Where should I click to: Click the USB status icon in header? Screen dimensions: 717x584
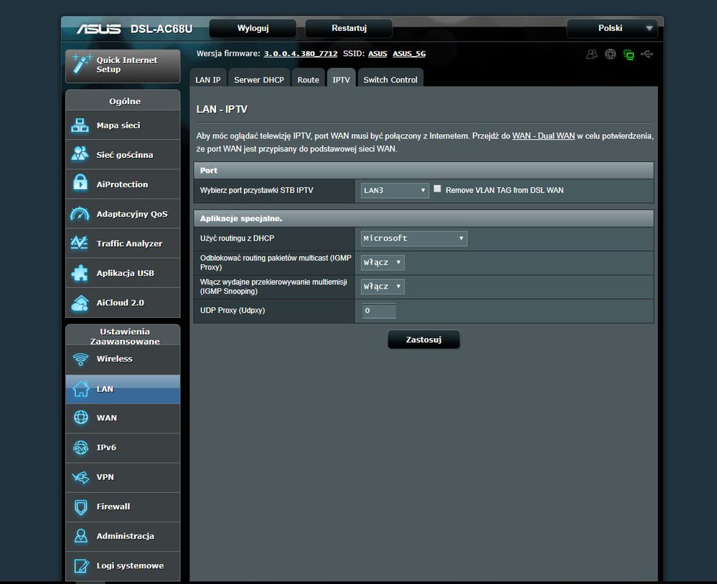tap(647, 54)
